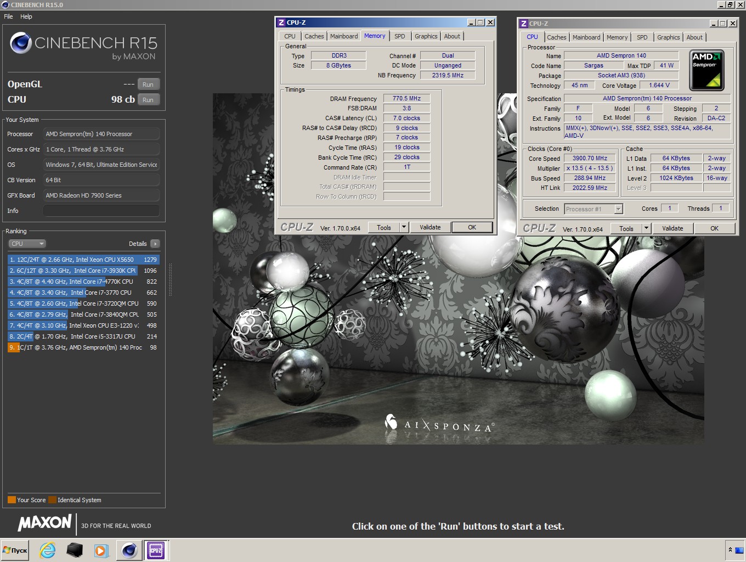Viewport: 746px width, 562px height.
Task: Click the Пуск Start button
Action: tap(15, 550)
